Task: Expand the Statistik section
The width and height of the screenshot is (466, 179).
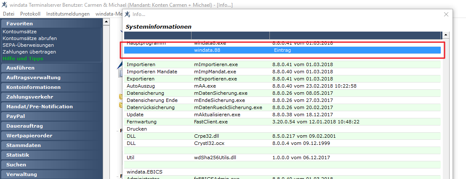Action: (51, 155)
